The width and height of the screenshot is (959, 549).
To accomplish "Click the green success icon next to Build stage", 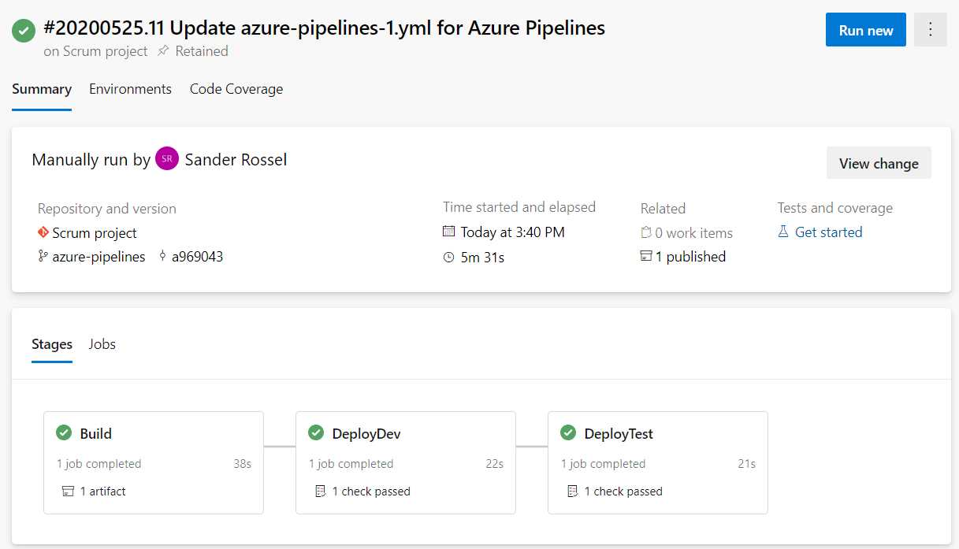I will coord(65,432).
